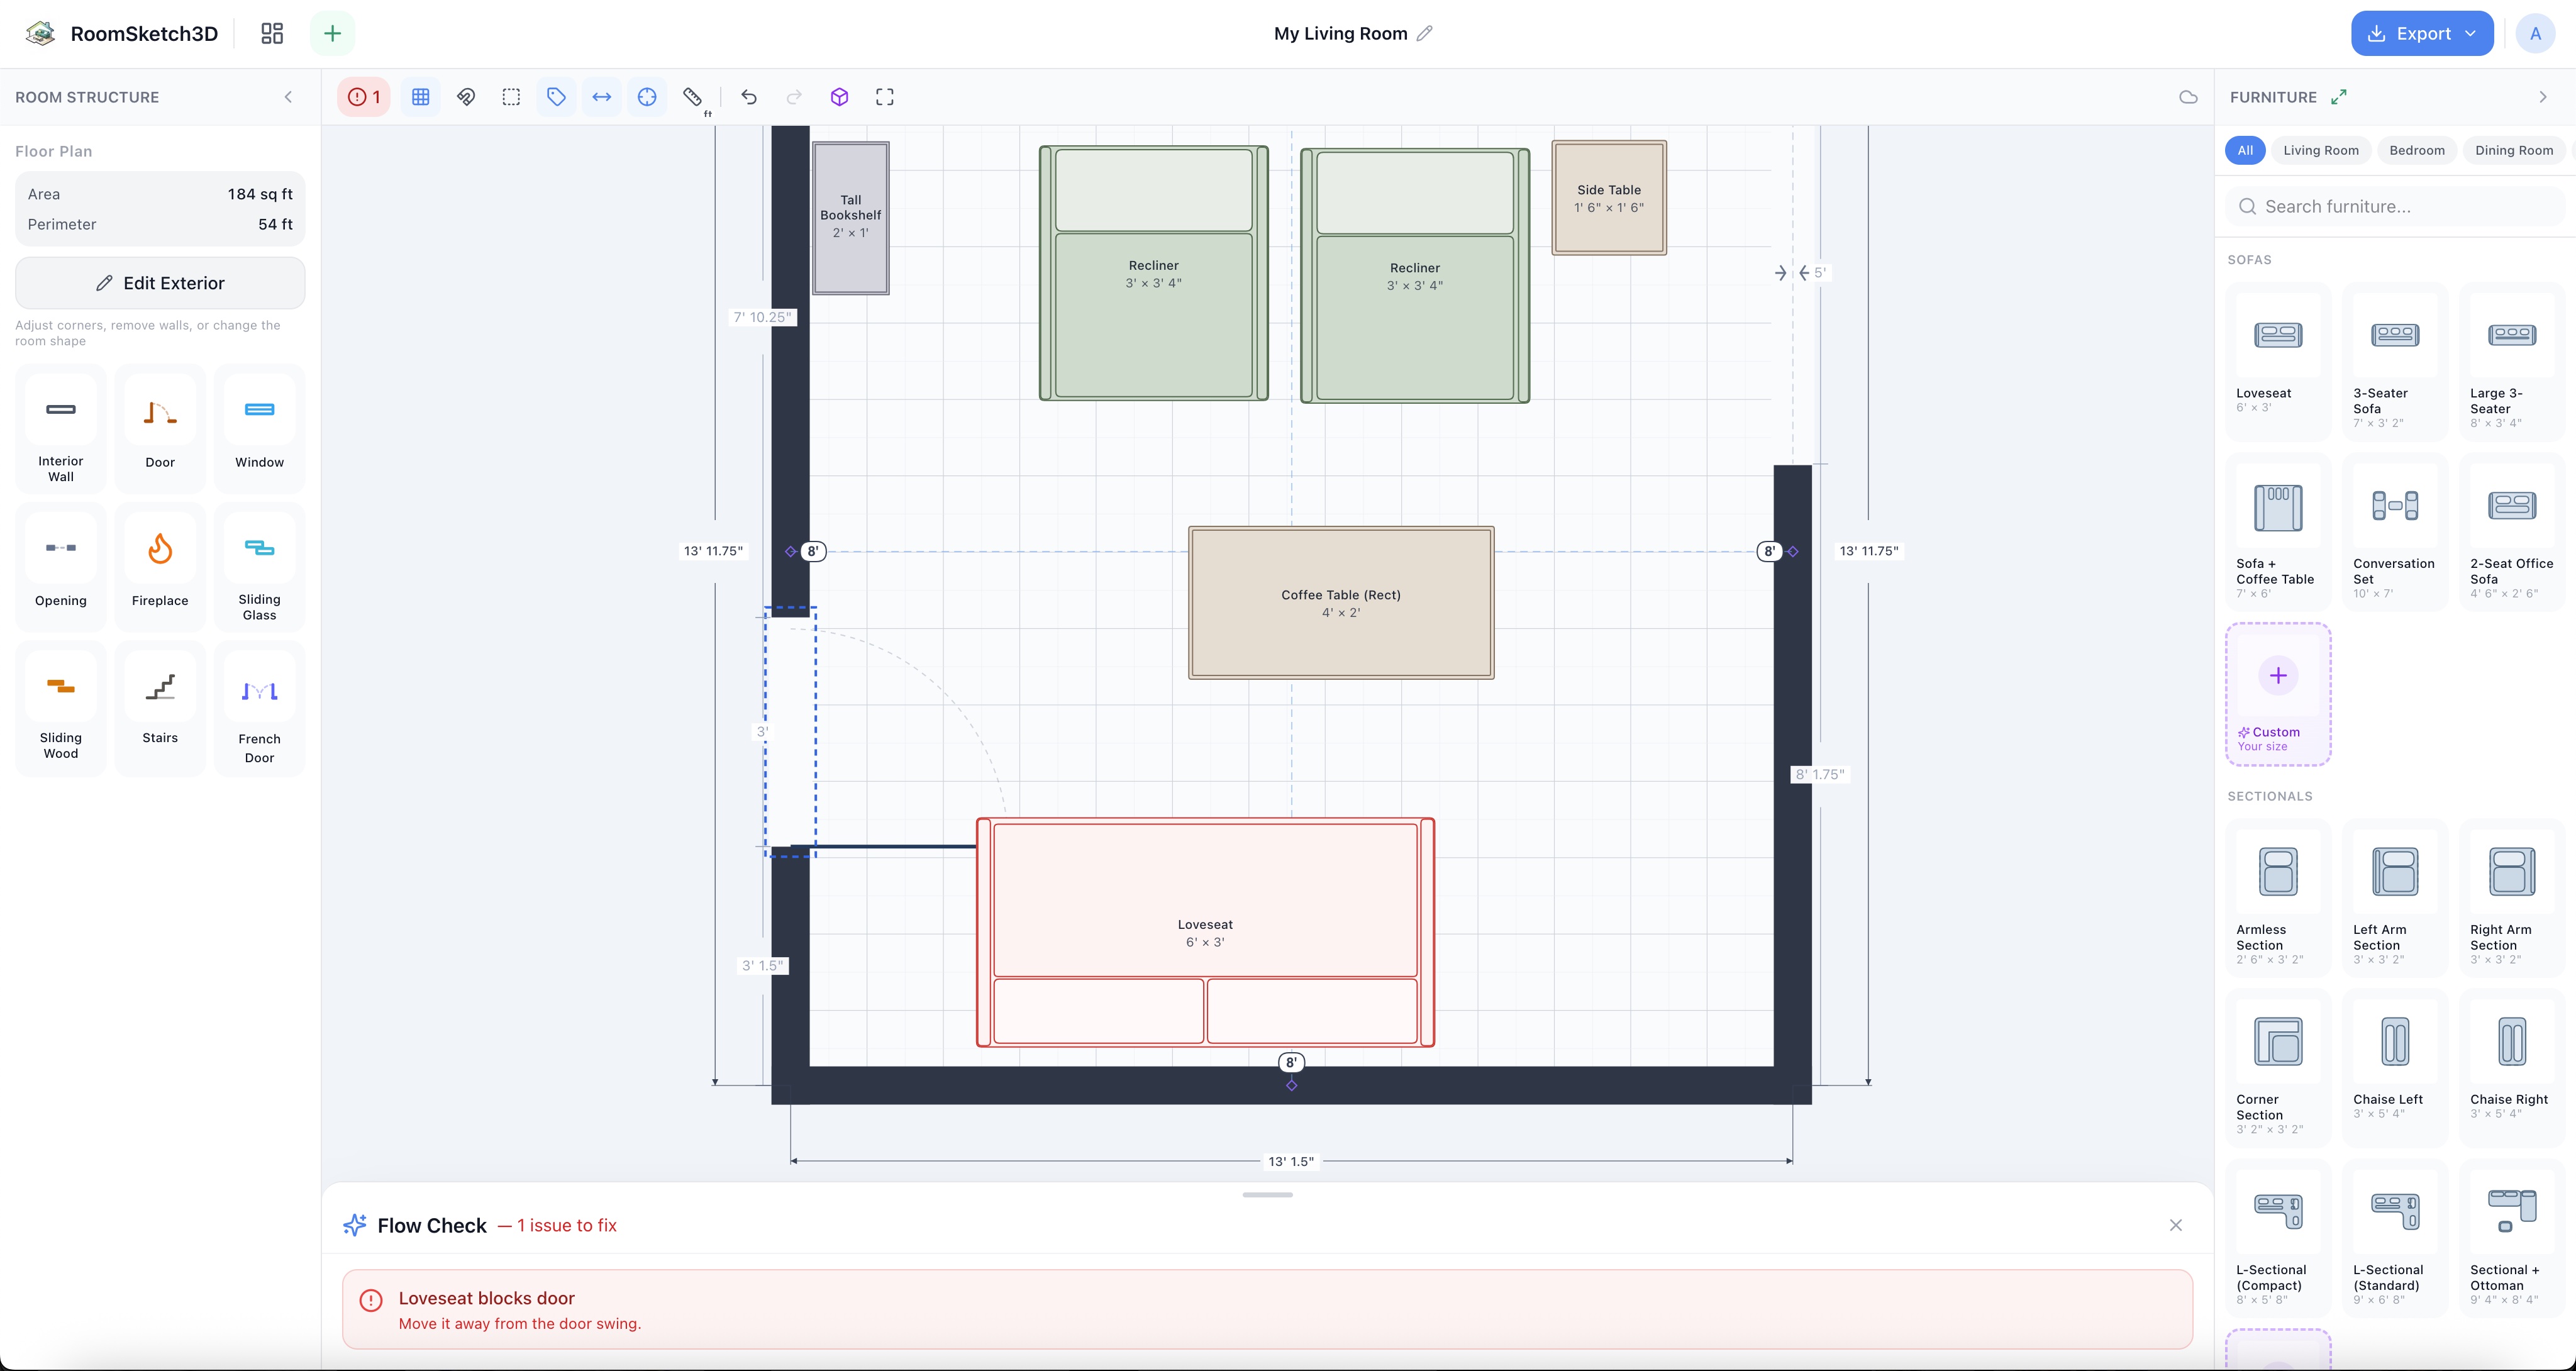Collapse the Room Structure panel
This screenshot has height=1371, width=2576.
[x=289, y=97]
